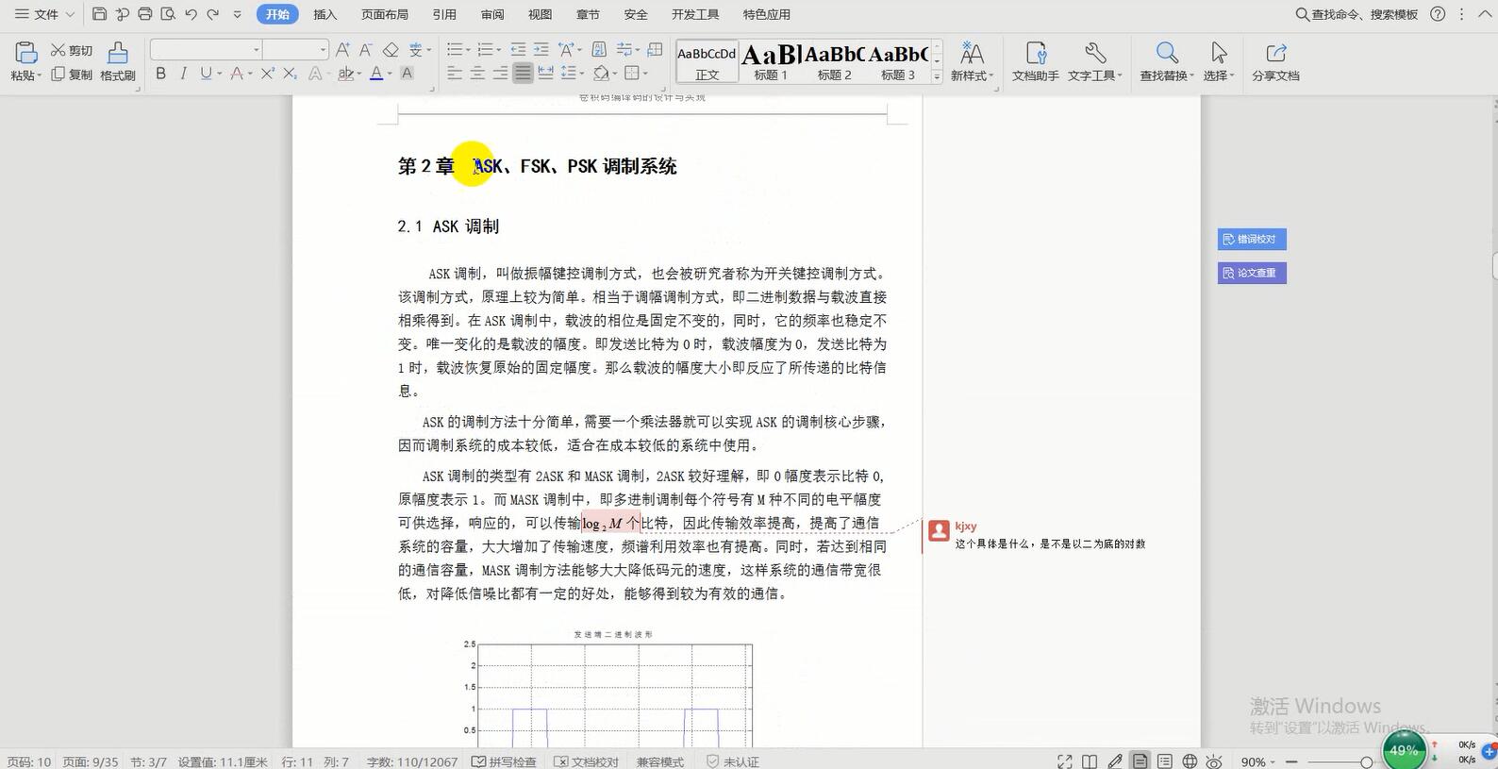Toggle superscript formatting
The height and width of the screenshot is (769, 1498).
pyautogui.click(x=268, y=74)
